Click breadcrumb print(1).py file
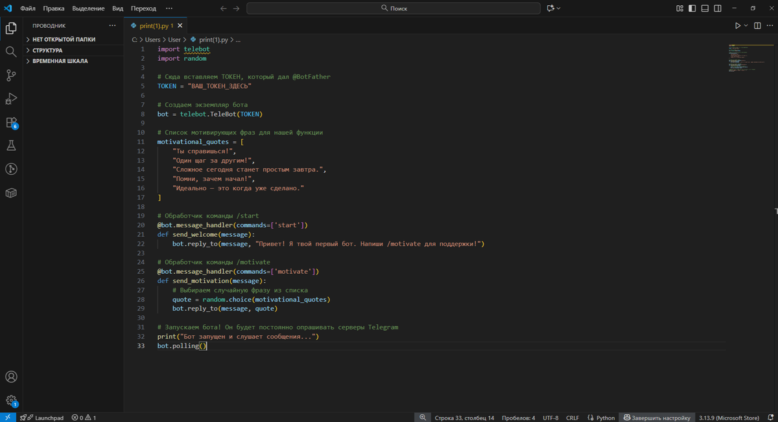 [x=209, y=39]
